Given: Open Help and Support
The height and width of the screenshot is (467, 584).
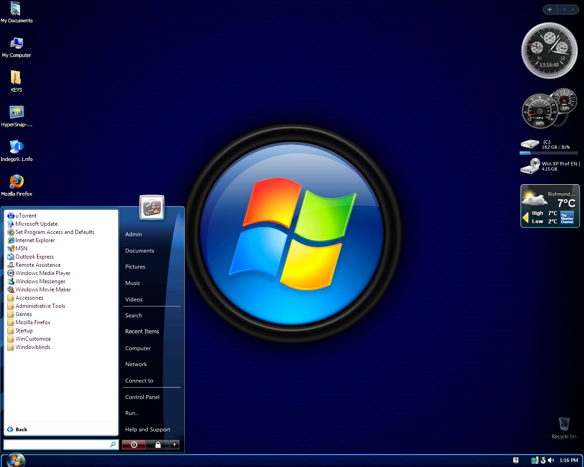Looking at the screenshot, I should (147, 430).
